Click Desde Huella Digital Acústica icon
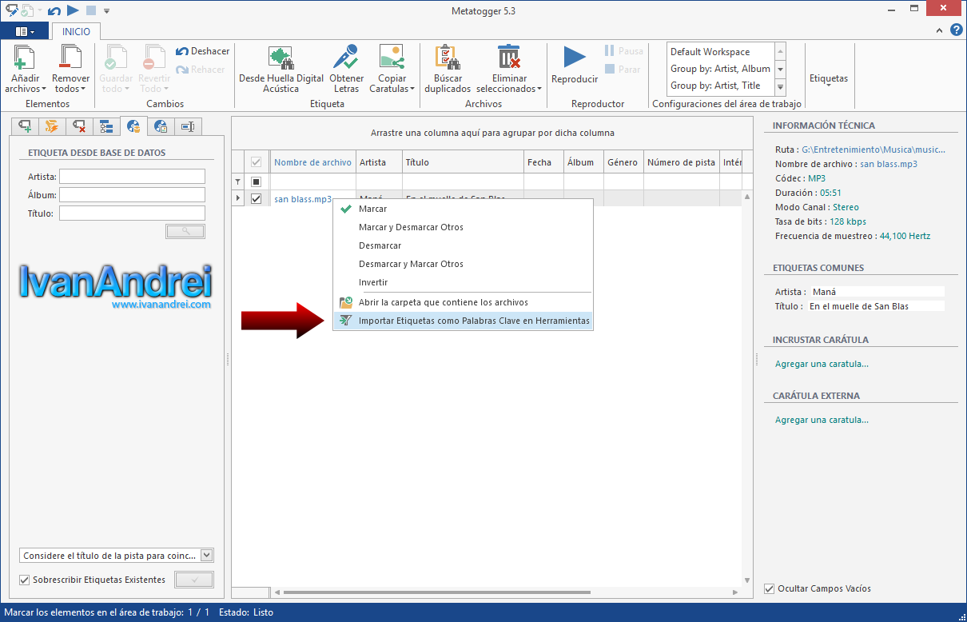Image resolution: width=967 pixels, height=622 pixels. [281, 58]
